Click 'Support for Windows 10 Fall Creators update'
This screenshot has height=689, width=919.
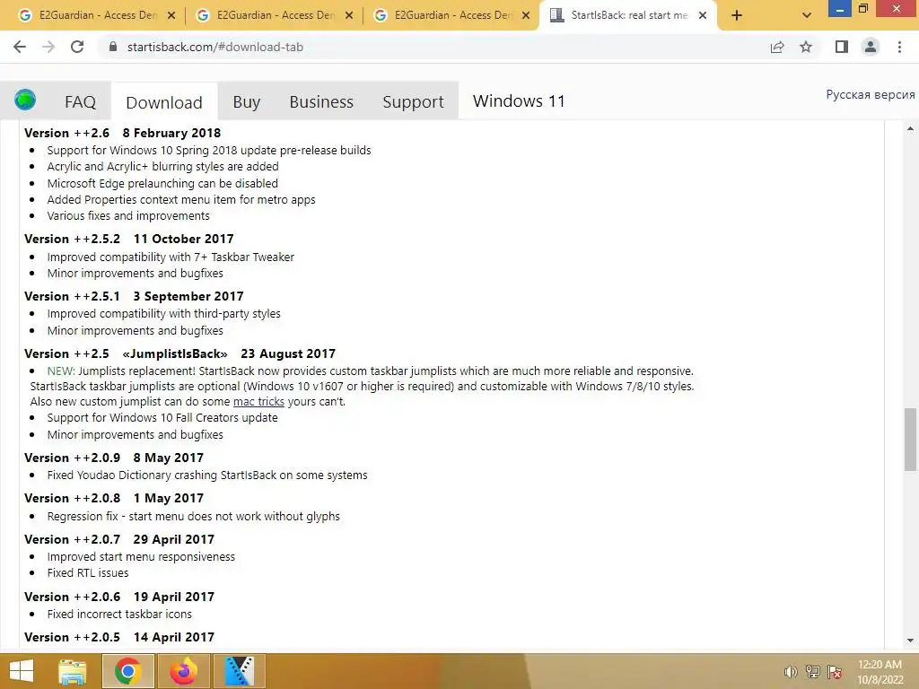[x=162, y=418]
